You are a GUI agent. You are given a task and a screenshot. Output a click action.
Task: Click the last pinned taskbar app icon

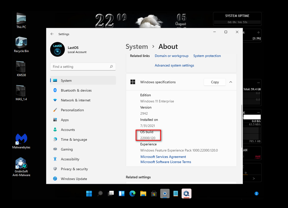coord(187,193)
